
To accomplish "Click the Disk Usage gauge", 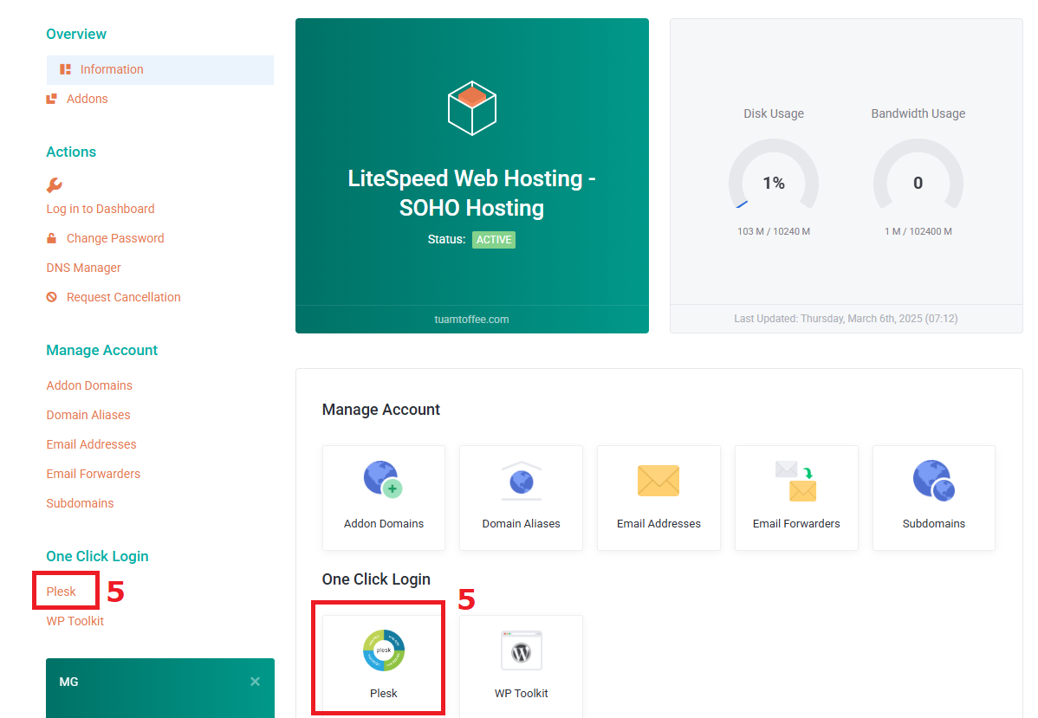I will point(774,174).
